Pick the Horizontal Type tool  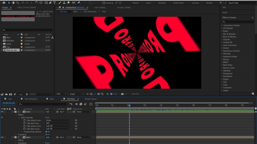pyautogui.click(x=55, y=3)
